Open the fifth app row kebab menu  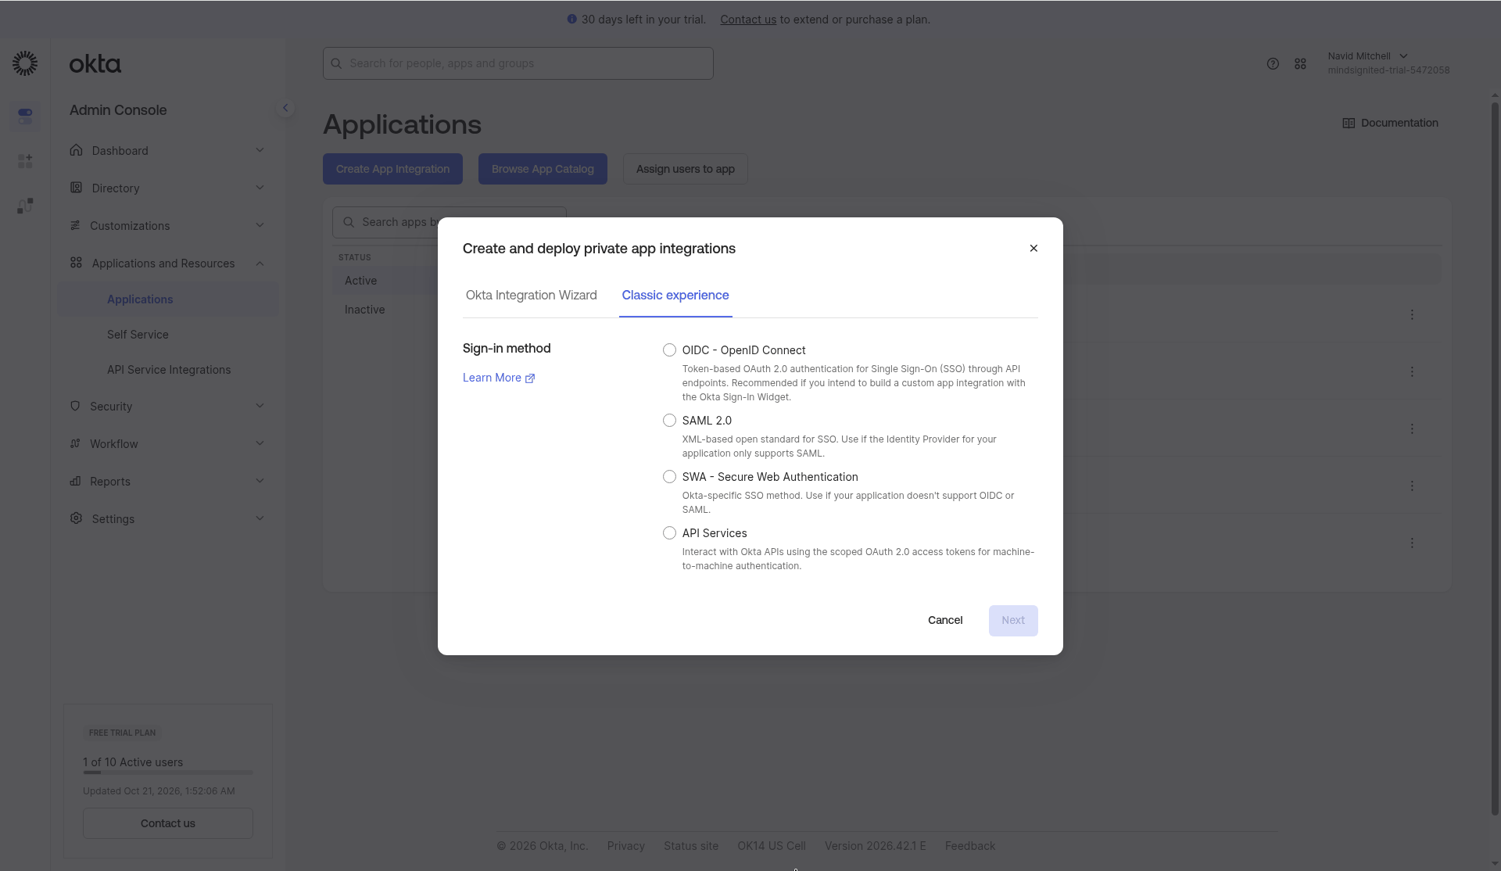coord(1412,543)
